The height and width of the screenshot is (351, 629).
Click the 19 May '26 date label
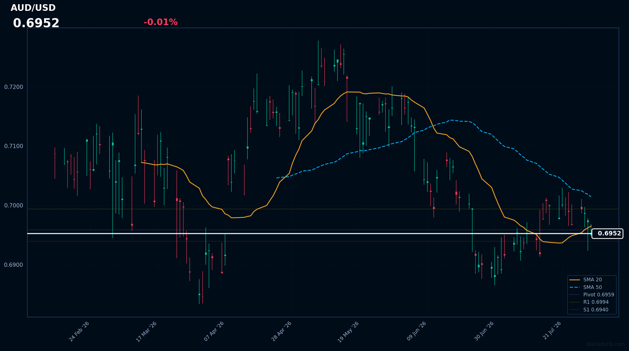click(x=348, y=332)
